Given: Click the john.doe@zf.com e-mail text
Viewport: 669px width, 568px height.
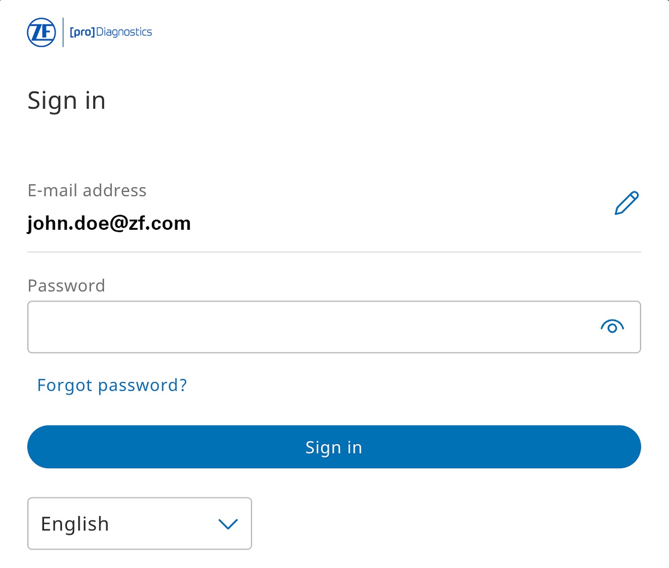Looking at the screenshot, I should (x=109, y=223).
